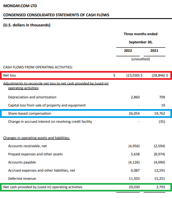Click the underlined Adjustments to reconcile net loss text
The image size is (172, 198).
click(56, 86)
